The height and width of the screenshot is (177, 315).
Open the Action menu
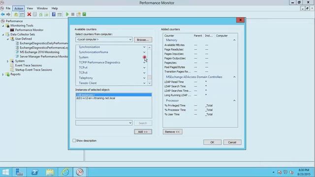[19, 8]
